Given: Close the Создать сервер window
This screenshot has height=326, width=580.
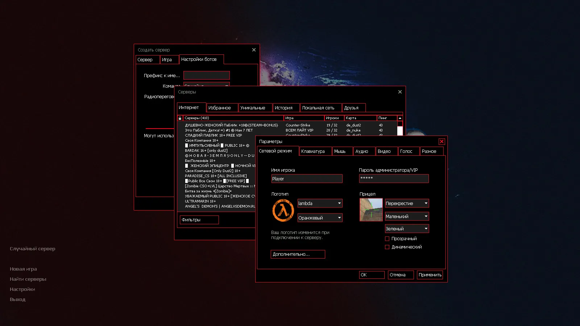Looking at the screenshot, I should click(x=254, y=50).
